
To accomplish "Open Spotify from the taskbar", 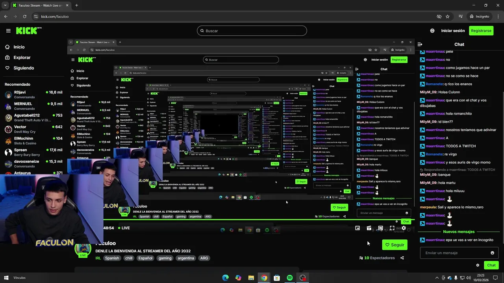I will click(x=290, y=278).
